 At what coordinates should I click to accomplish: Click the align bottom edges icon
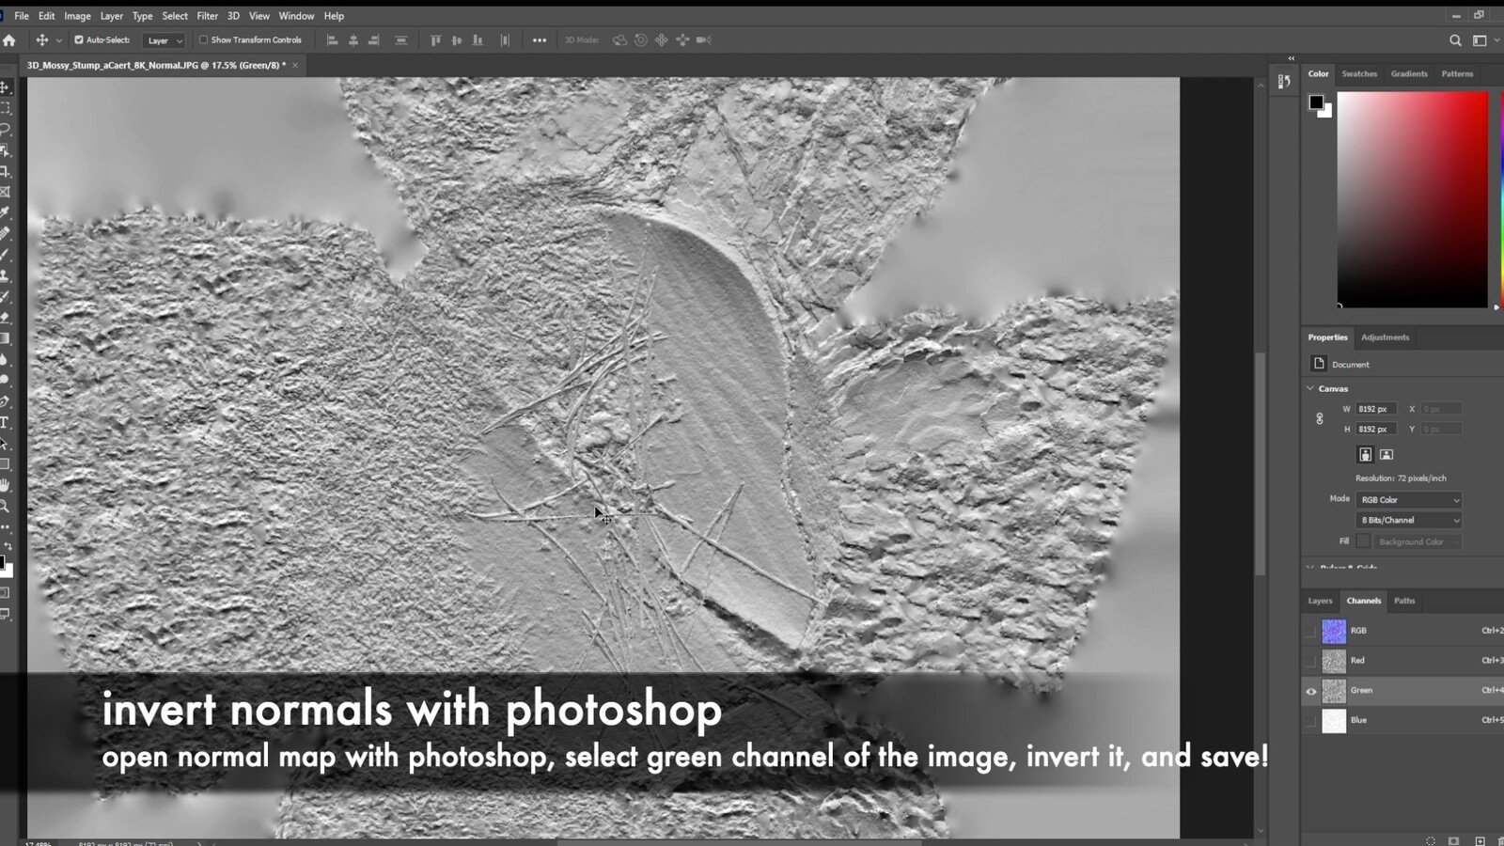[478, 40]
